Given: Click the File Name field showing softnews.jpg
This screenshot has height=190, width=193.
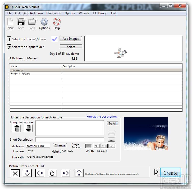Looking at the screenshot, I should point(38,145).
